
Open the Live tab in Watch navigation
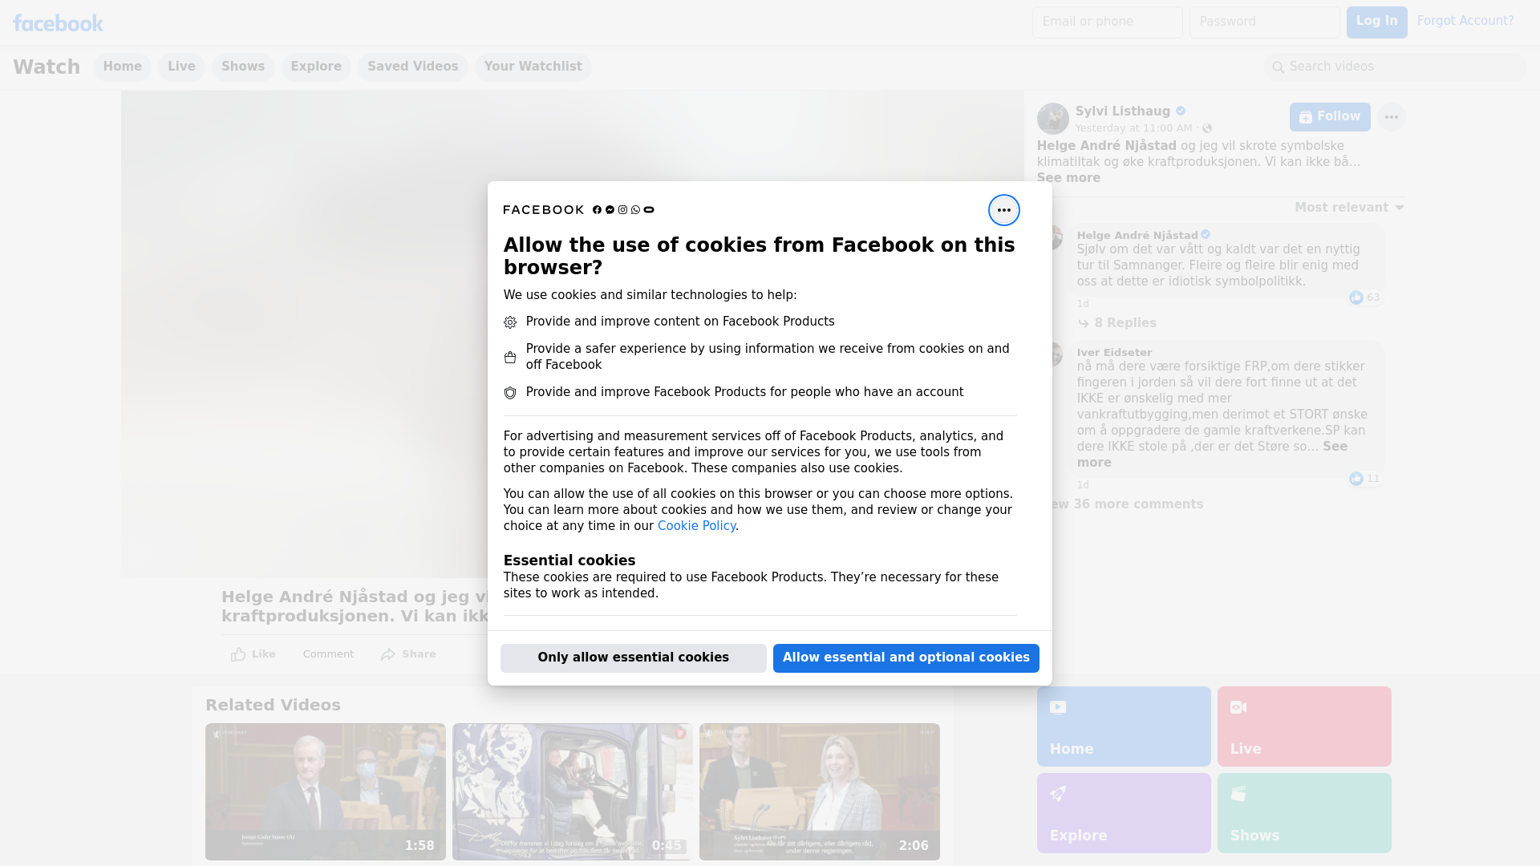(181, 67)
